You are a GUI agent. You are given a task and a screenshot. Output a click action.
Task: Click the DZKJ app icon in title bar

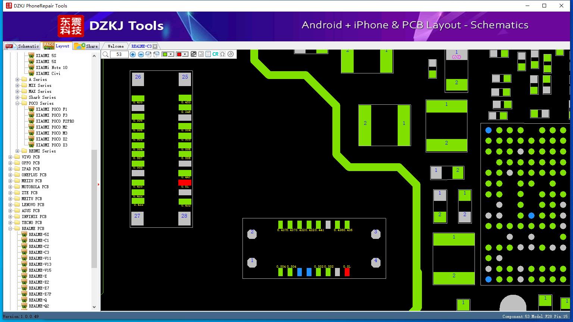[9, 6]
